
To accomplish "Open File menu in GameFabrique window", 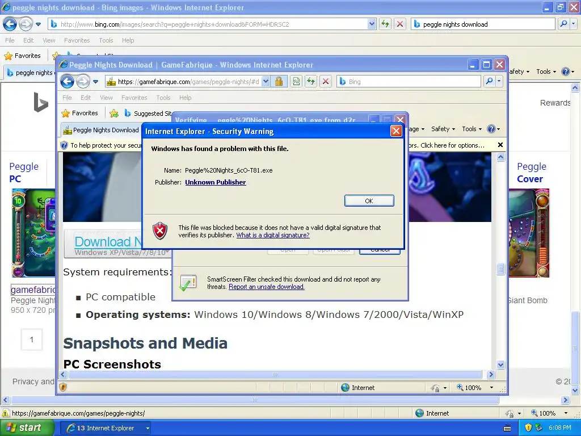I will (67, 98).
